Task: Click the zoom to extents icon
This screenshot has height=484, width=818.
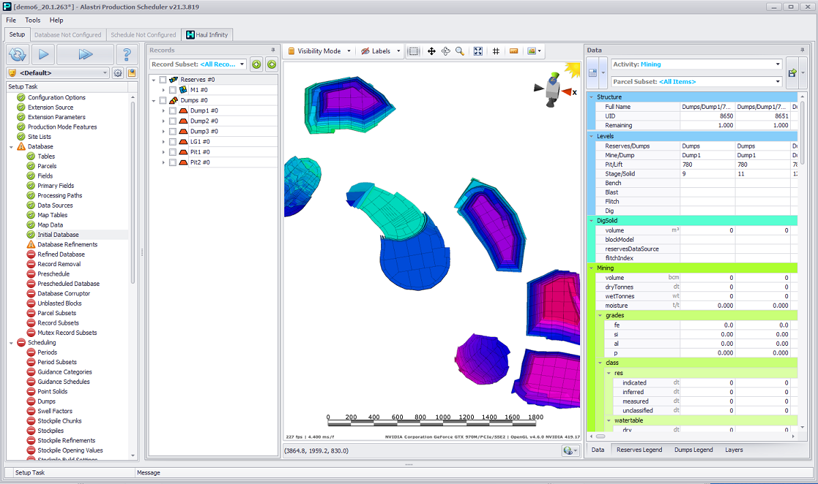Action: coord(479,51)
